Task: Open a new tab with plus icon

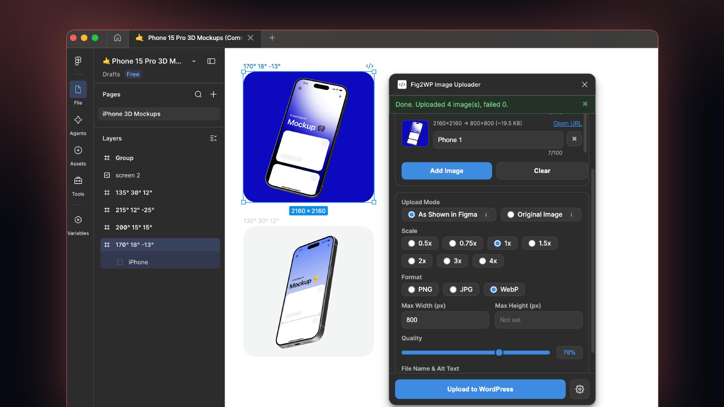Action: tap(272, 38)
